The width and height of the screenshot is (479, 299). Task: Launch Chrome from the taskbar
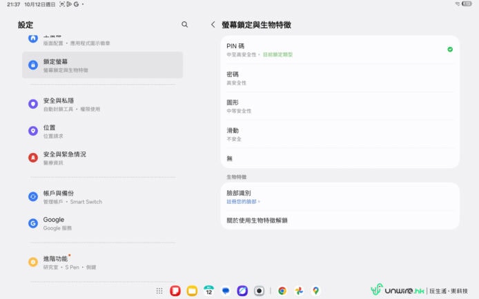coord(282,291)
